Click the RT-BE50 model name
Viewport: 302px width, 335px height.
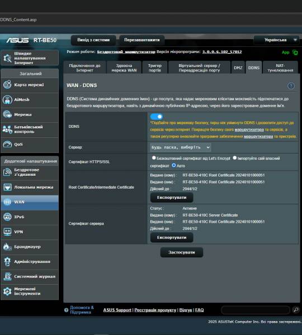pos(45,40)
